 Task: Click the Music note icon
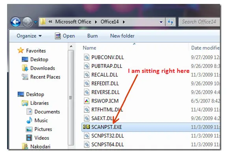(x=29, y=120)
